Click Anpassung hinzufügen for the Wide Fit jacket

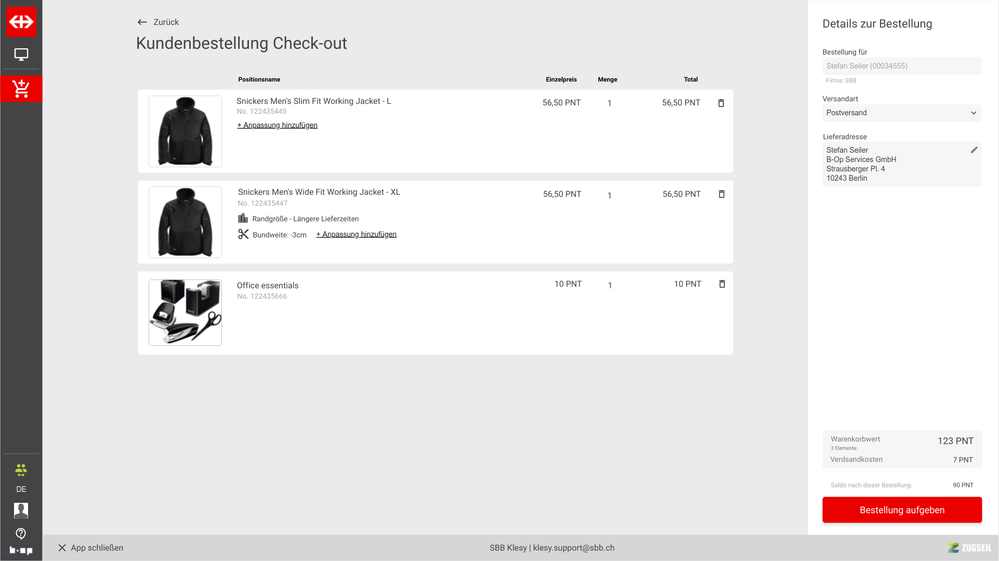(356, 234)
